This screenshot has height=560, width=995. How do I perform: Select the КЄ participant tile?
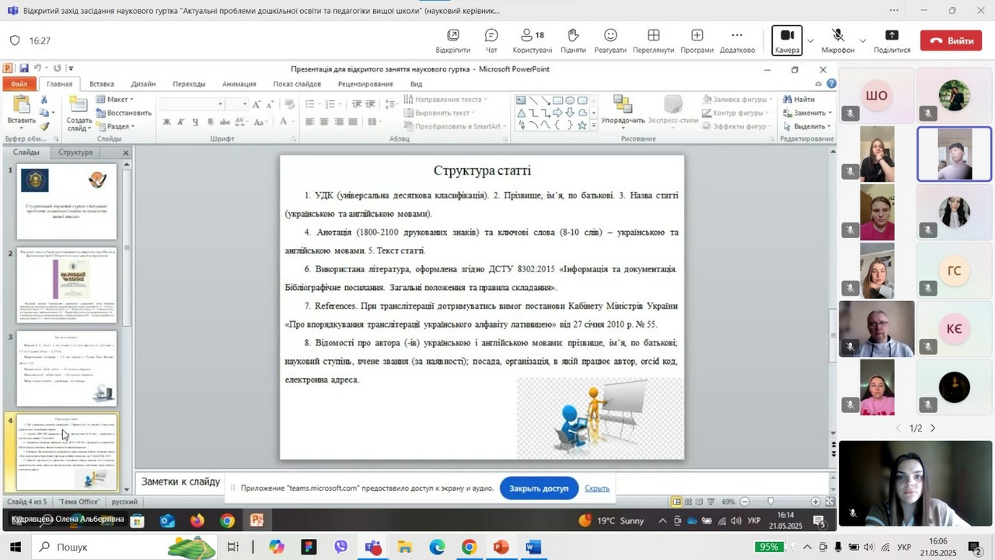[x=954, y=329]
